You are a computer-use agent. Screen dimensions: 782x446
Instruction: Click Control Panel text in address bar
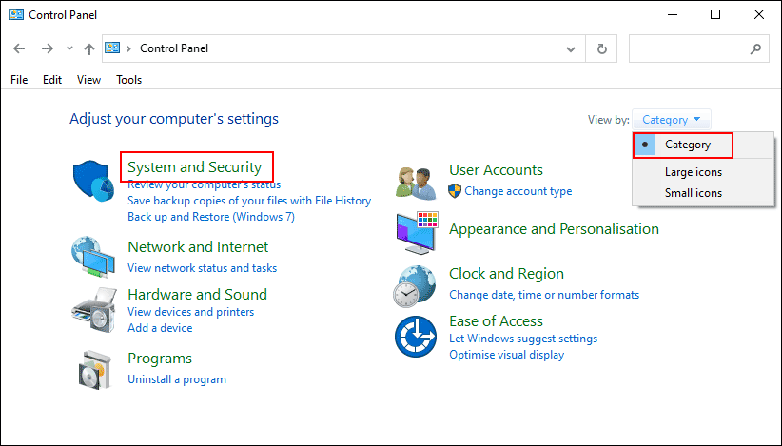(x=174, y=48)
